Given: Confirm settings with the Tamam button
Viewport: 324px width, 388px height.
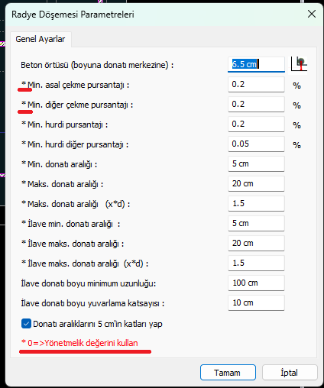Looking at the screenshot, I should (x=228, y=373).
